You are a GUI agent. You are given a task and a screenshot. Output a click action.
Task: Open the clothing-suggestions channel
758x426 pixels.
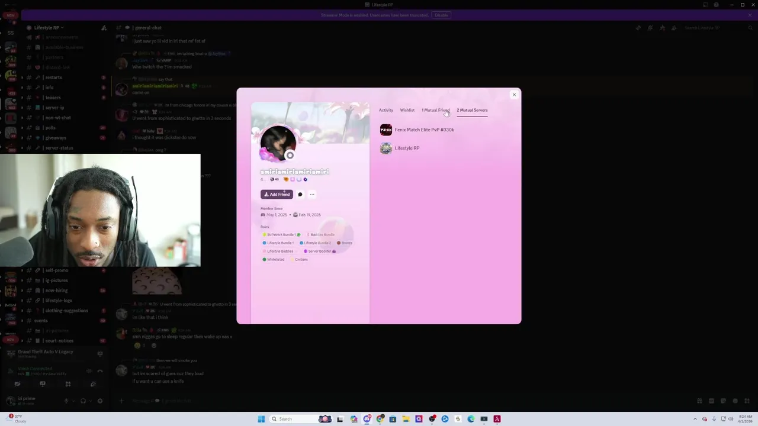pyautogui.click(x=66, y=311)
